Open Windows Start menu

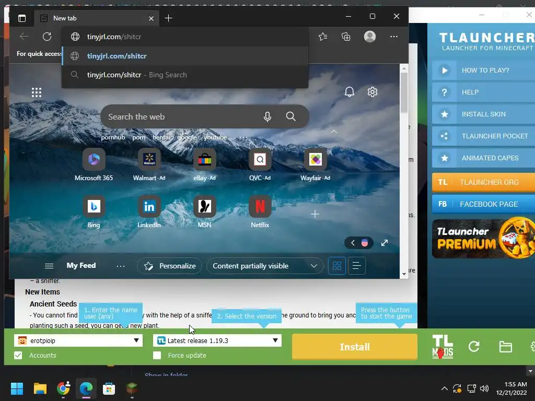[x=17, y=388]
